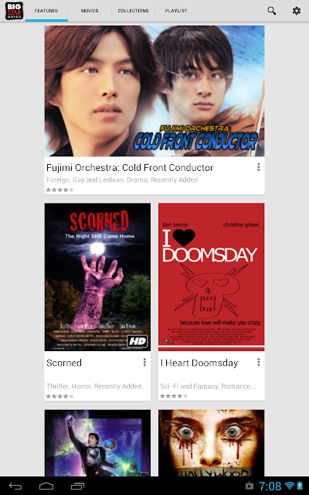The height and width of the screenshot is (495, 309).
Task: Open overflow menu for Scorned
Action: [x=144, y=362]
